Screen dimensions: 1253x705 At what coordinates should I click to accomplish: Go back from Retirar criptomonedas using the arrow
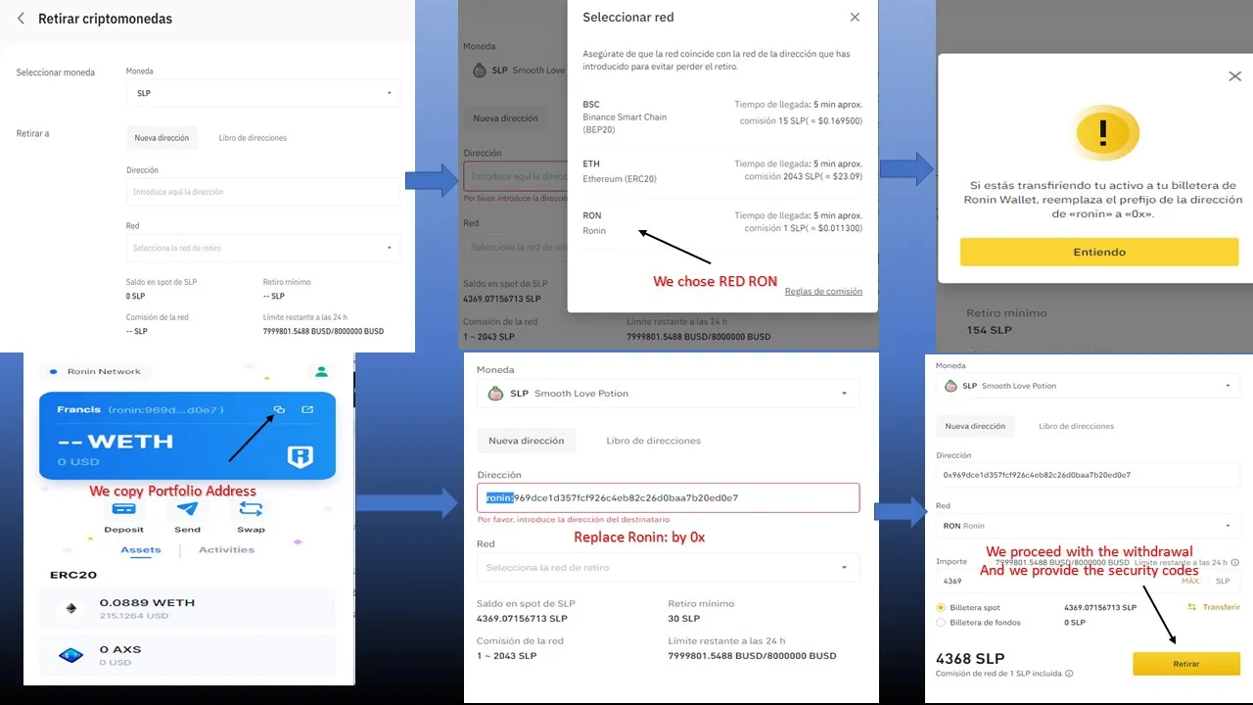(x=22, y=19)
